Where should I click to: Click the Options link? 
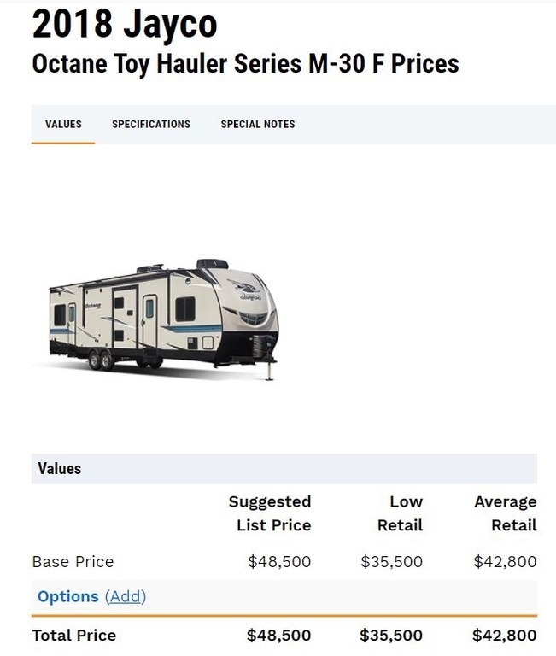[67, 596]
